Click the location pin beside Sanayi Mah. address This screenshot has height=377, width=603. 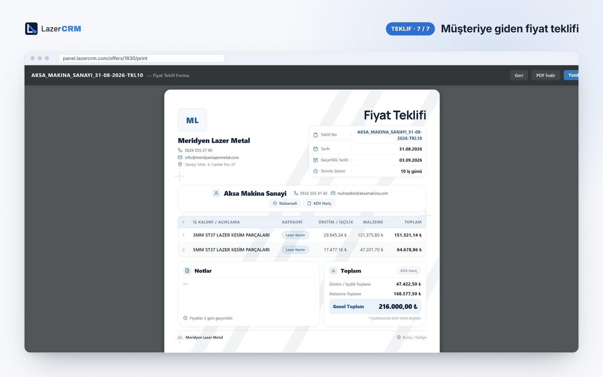(x=180, y=164)
